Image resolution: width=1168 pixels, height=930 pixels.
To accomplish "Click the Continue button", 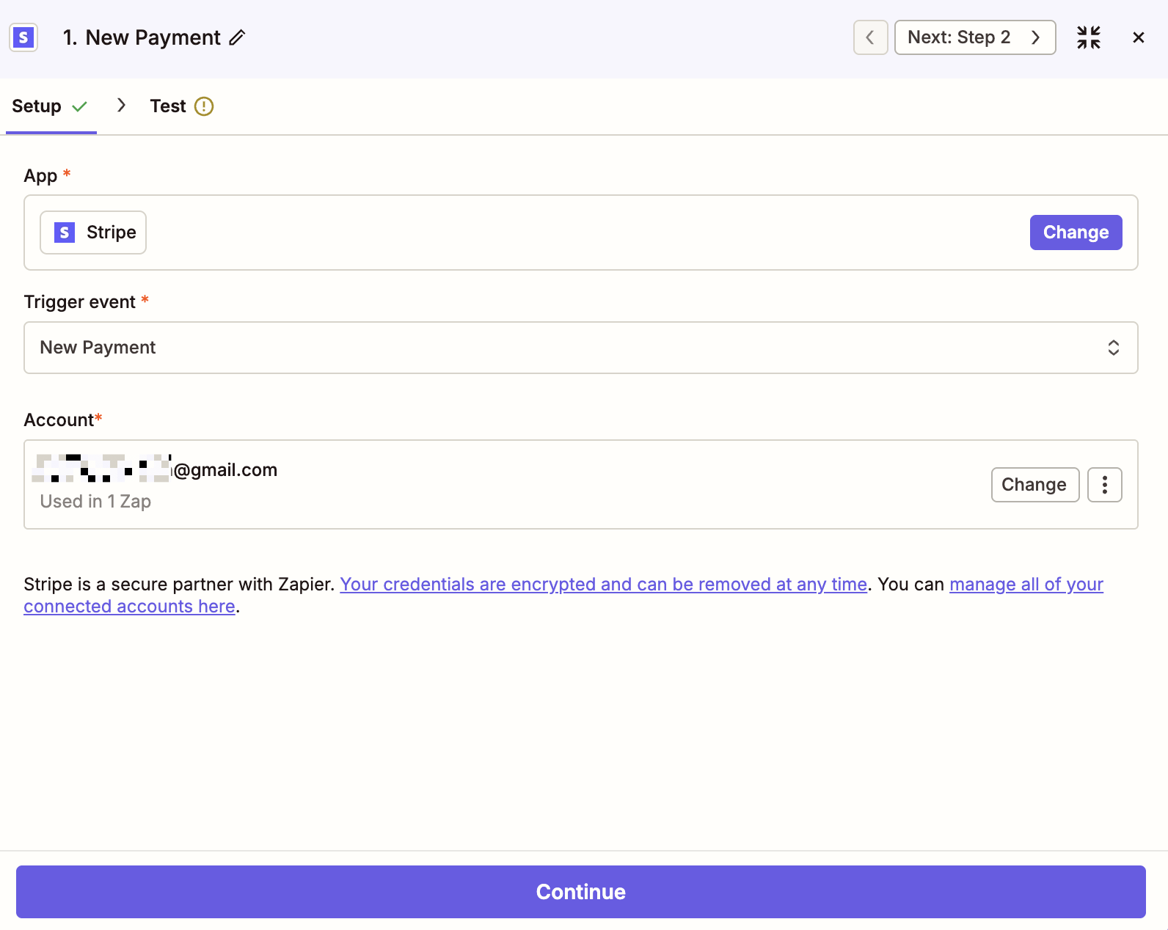I will coord(580,892).
